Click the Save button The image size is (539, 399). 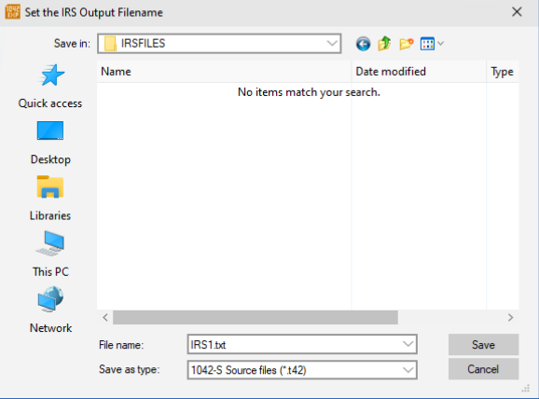click(x=483, y=344)
